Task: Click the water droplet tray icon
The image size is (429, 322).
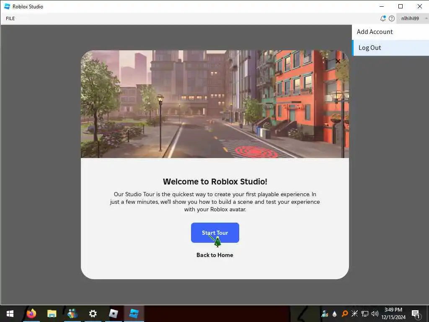Action: pyautogui.click(x=334, y=314)
